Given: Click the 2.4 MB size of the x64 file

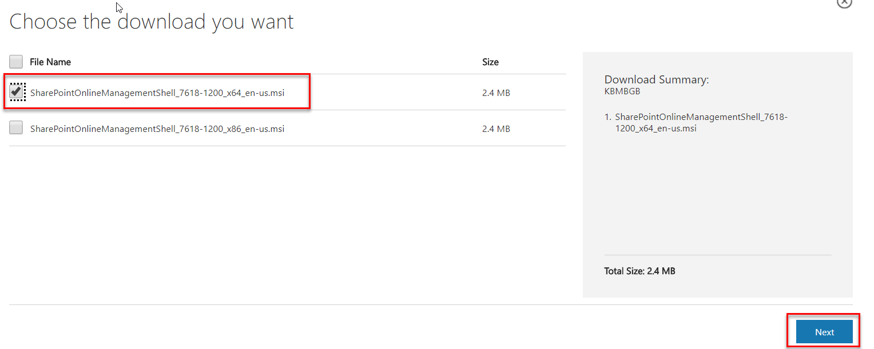Looking at the screenshot, I should coord(495,92).
